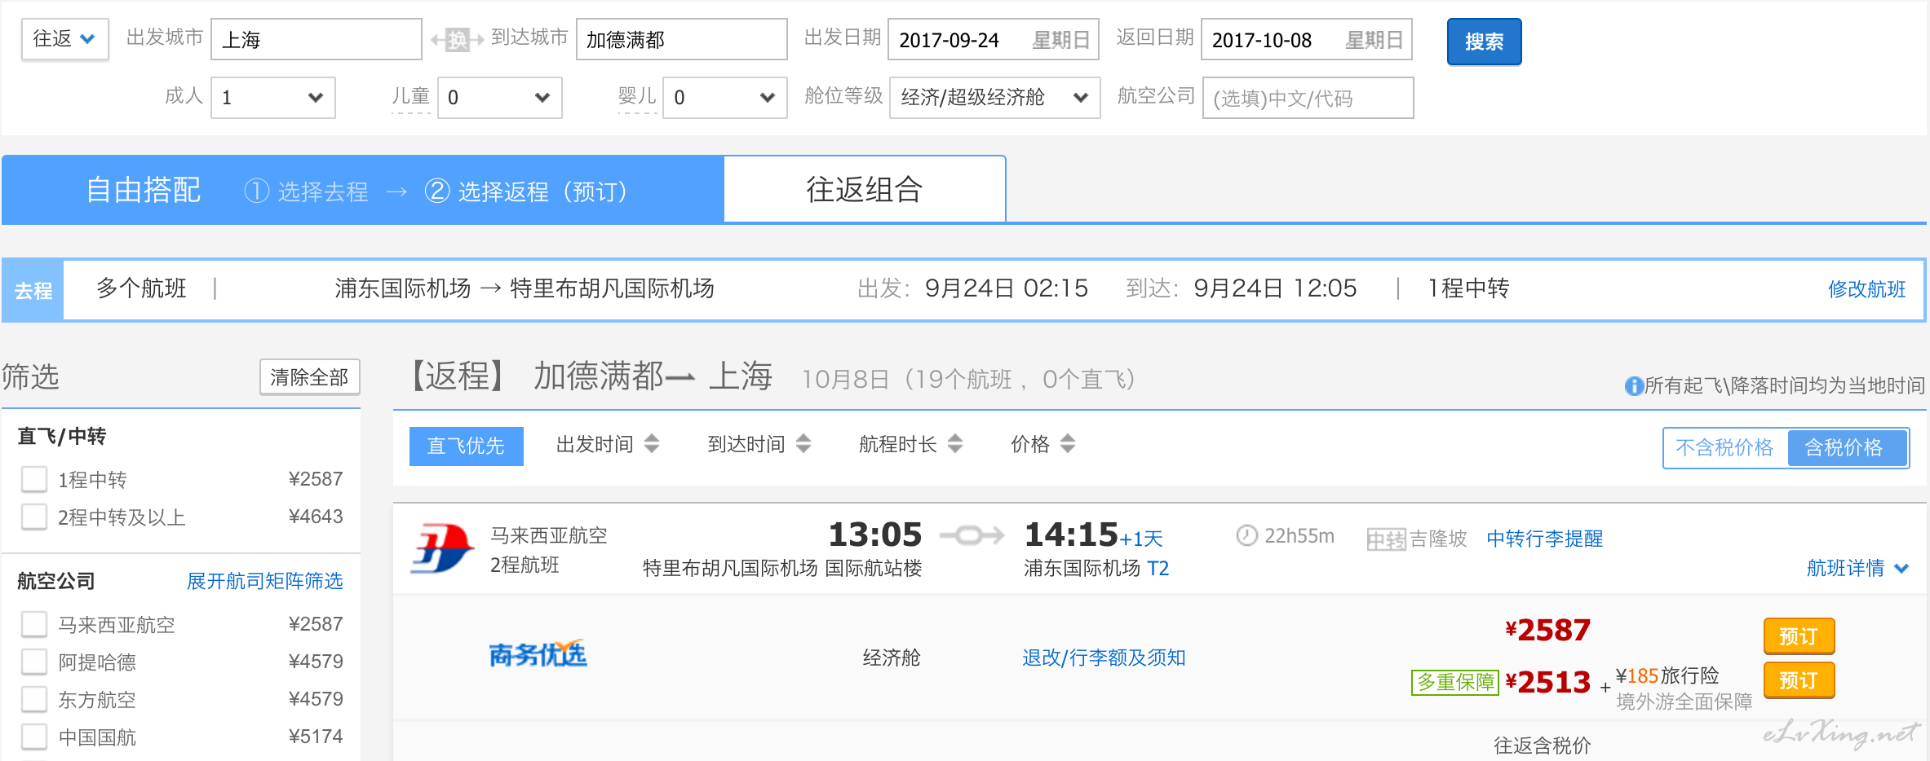Screen dimensions: 1930x761
Task: Click the 出发城市 field containing 上海
Action: click(317, 39)
